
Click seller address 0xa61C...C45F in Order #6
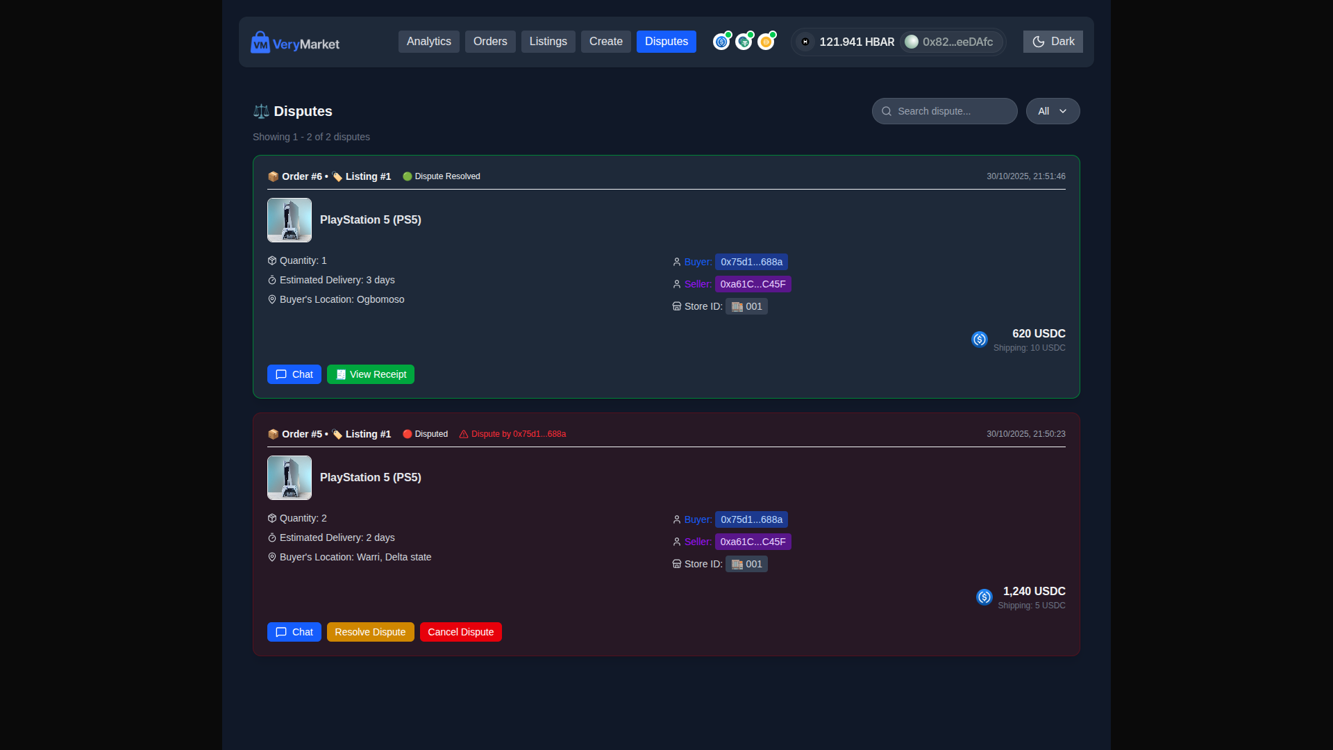coord(753,284)
